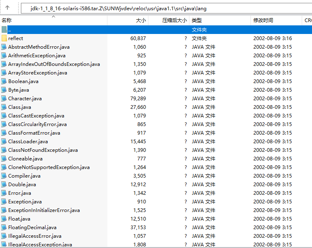Click the Exception.java file icon
Image resolution: width=312 pixels, height=248 pixels.
pyautogui.click(x=4, y=202)
